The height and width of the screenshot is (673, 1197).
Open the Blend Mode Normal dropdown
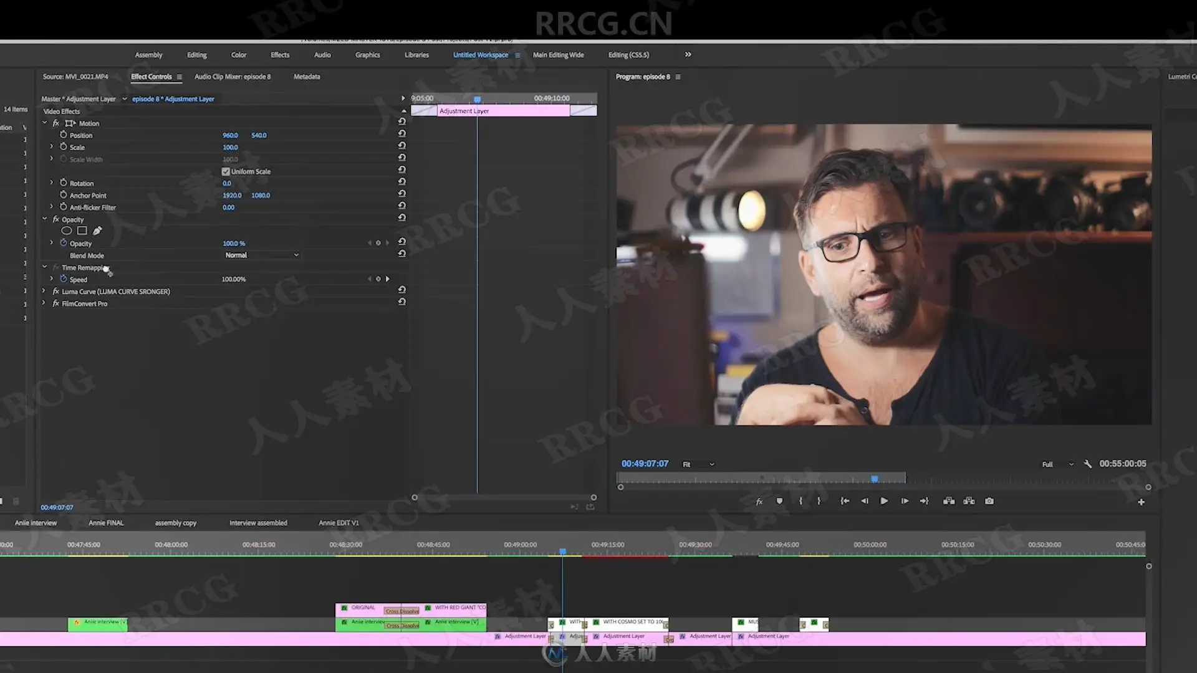coord(261,255)
